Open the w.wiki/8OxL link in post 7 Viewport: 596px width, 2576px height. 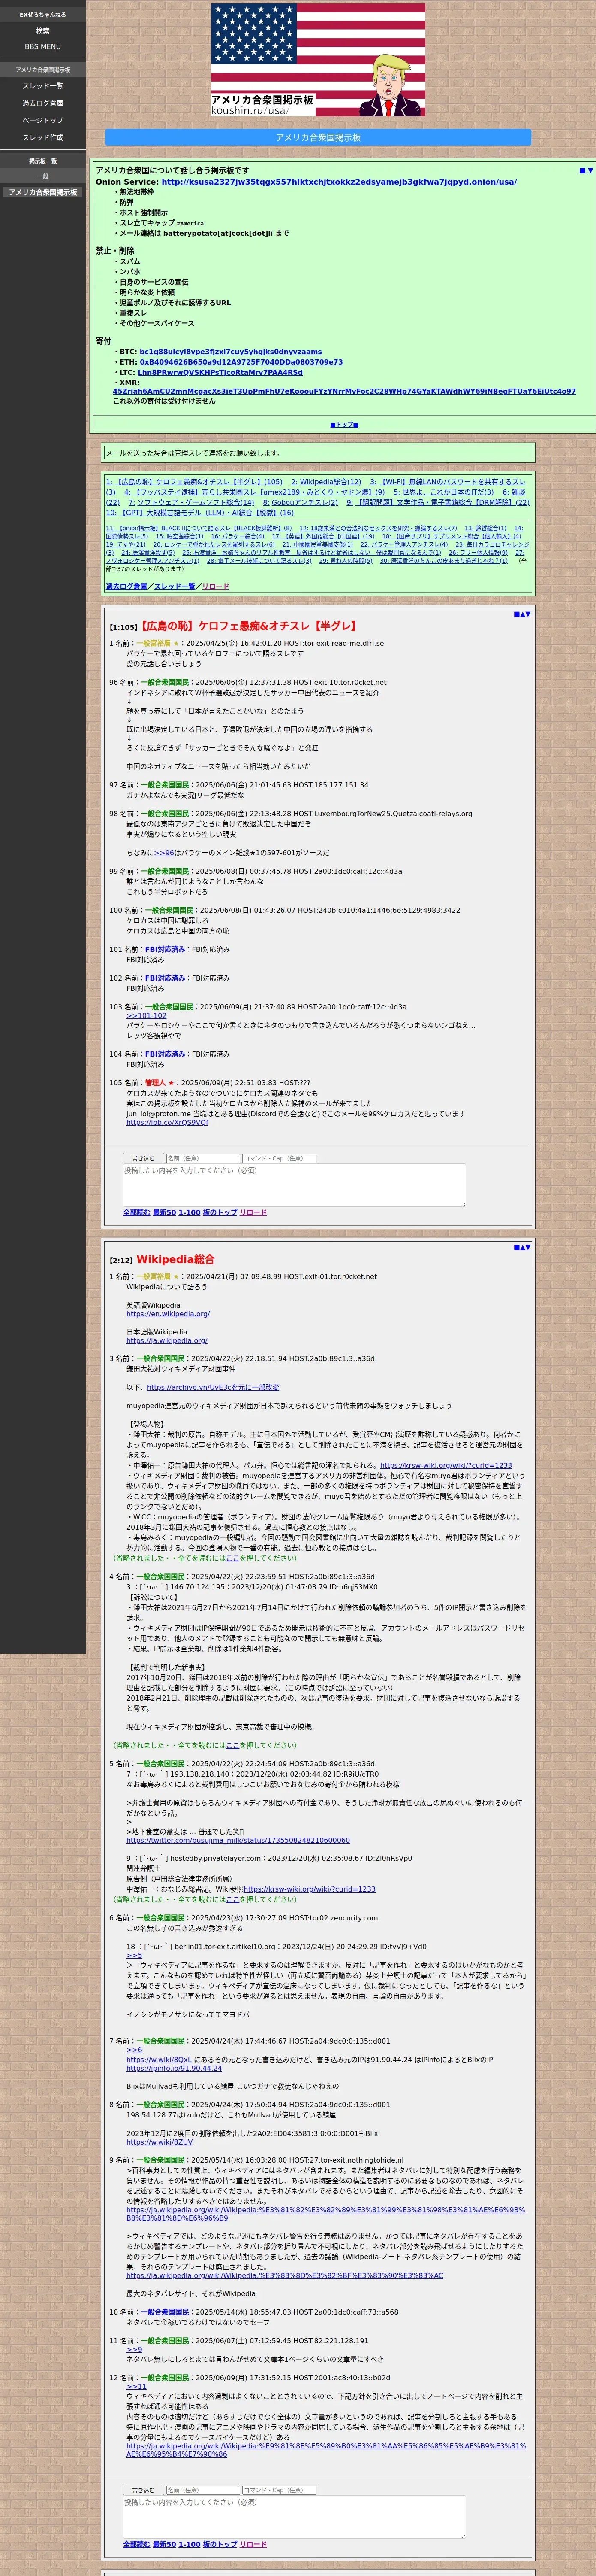click(x=159, y=2060)
